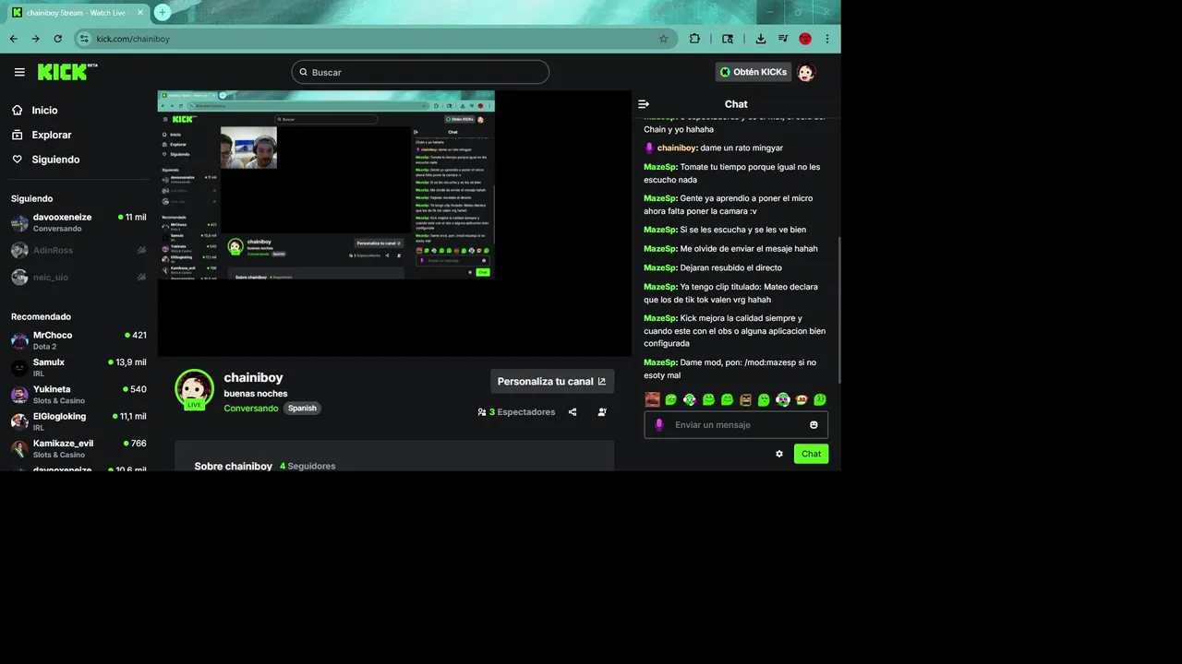Image resolution: width=1182 pixels, height=664 pixels.
Task: Open MrChoco recommended channel
Action: (78, 340)
